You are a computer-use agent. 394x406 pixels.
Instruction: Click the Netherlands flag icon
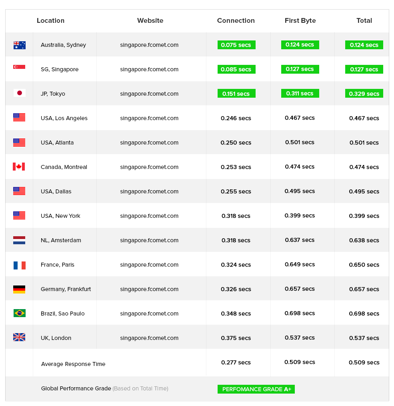pyautogui.click(x=19, y=240)
